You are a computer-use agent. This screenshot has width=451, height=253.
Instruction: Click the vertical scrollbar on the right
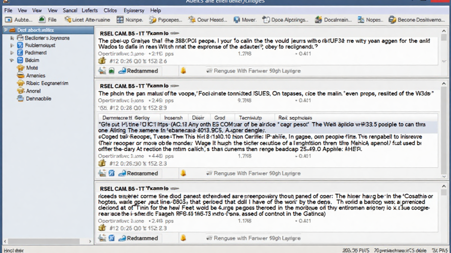444,128
